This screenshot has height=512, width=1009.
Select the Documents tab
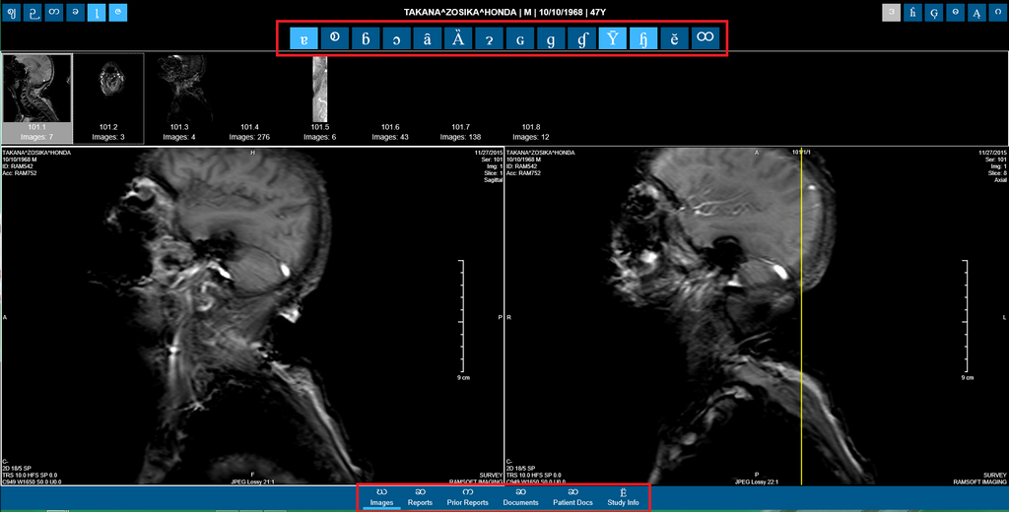tap(520, 497)
